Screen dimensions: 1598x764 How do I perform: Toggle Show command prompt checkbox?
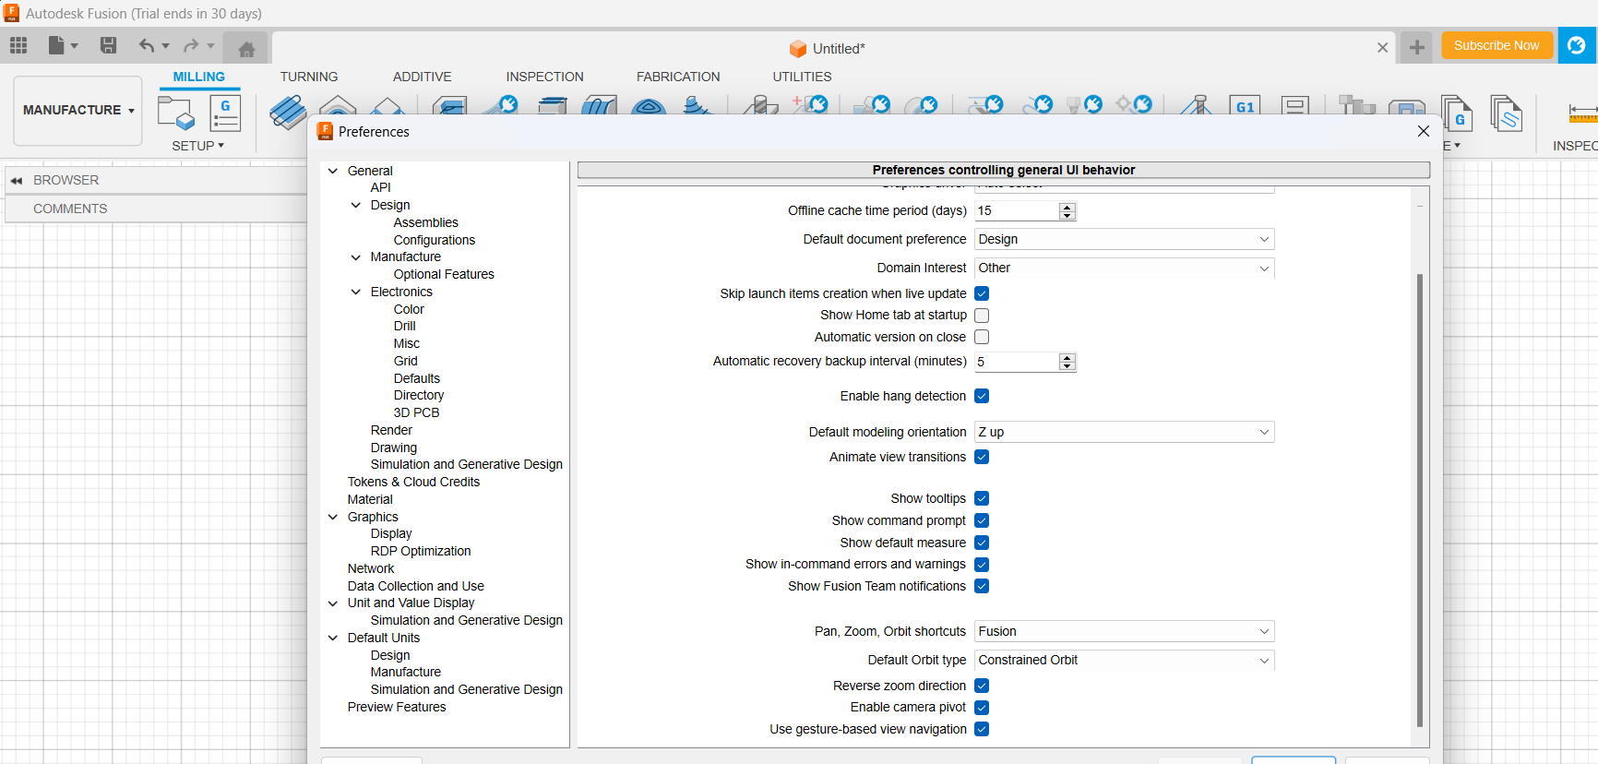click(x=982, y=520)
